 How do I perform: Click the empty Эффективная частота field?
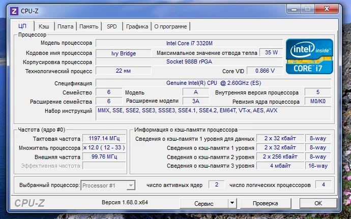pos(104,166)
